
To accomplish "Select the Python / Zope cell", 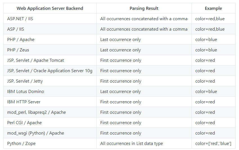I will pos(50,144).
